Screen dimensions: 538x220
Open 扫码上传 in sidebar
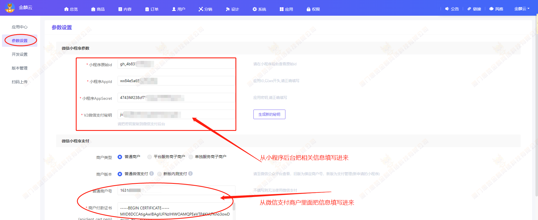tap(20, 82)
